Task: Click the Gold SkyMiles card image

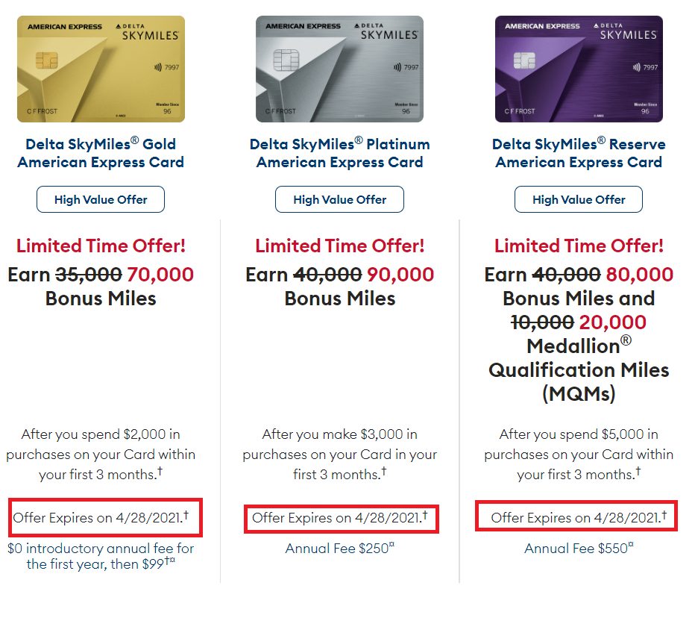Action: [101, 69]
